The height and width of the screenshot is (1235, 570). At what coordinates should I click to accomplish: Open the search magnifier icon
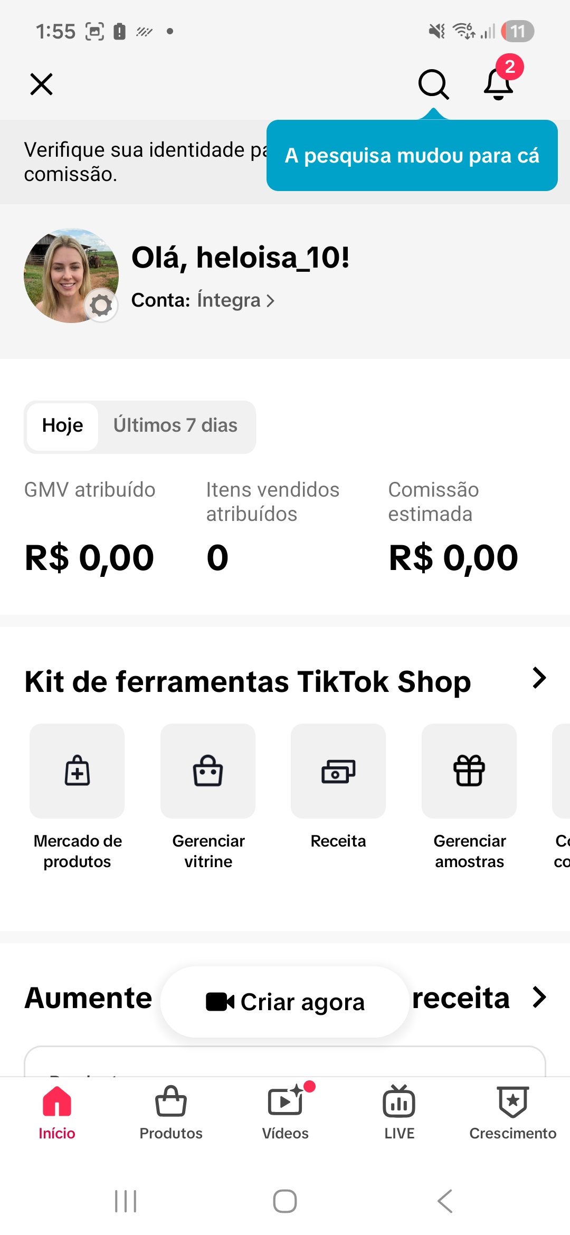(x=433, y=84)
